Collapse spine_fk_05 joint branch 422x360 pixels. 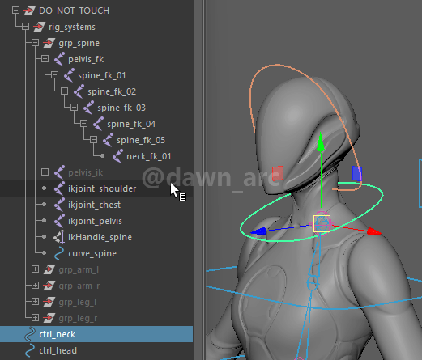pos(93,140)
